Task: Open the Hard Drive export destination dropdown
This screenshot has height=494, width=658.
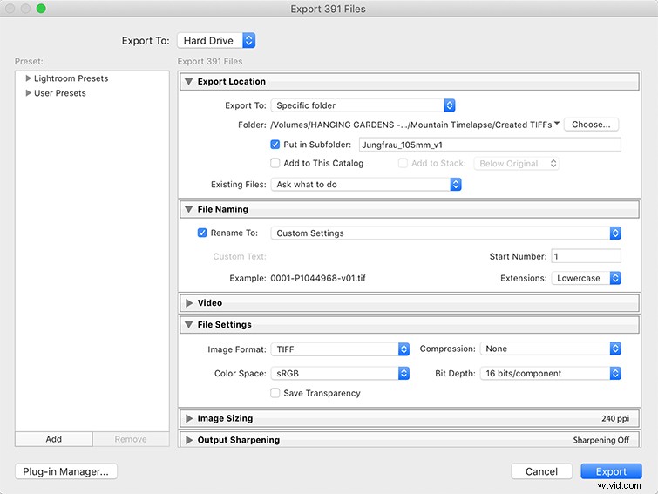Action: click(x=216, y=40)
